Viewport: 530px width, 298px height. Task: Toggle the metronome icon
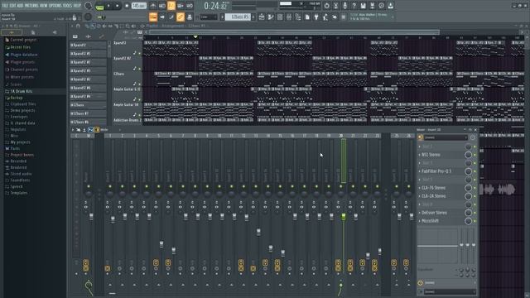pos(153,6)
